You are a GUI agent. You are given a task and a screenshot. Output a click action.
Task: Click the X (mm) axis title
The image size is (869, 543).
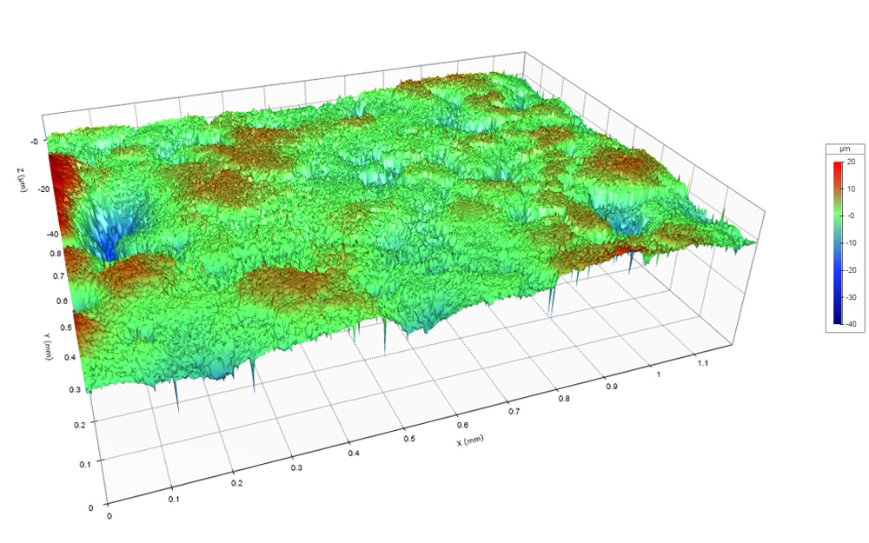click(x=470, y=440)
